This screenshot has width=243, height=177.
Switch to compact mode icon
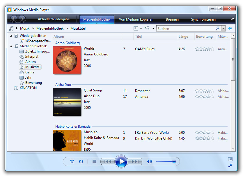coord(230,165)
